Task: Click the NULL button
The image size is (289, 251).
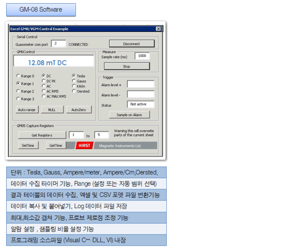Action: point(52,109)
